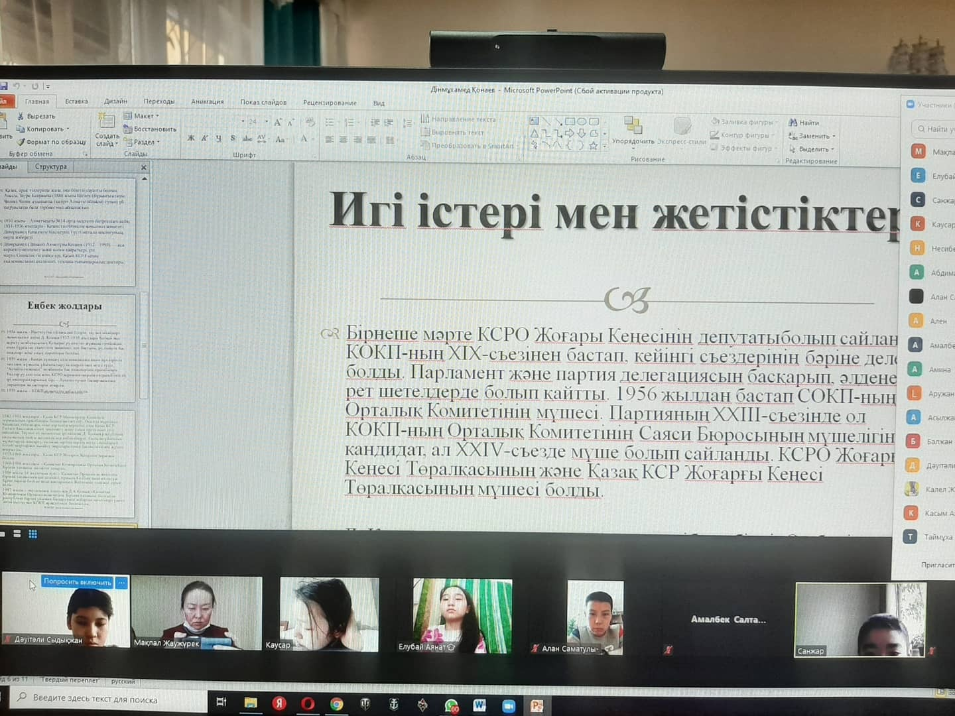Viewport: 955px width, 716px height.
Task: Toggle bold formatting (Ж)
Action: tap(191, 139)
